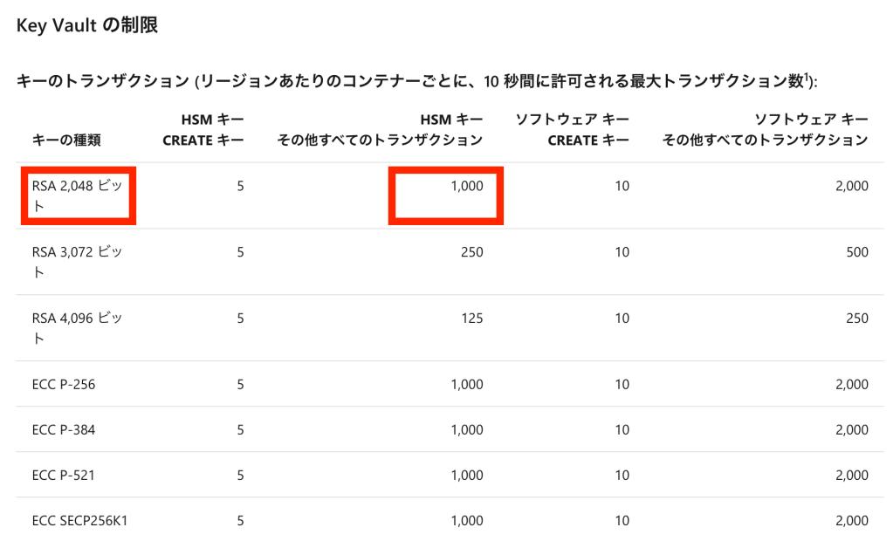Image resolution: width=893 pixels, height=548 pixels.
Task: Click the "ECC P-521" row label
Action: [63, 476]
